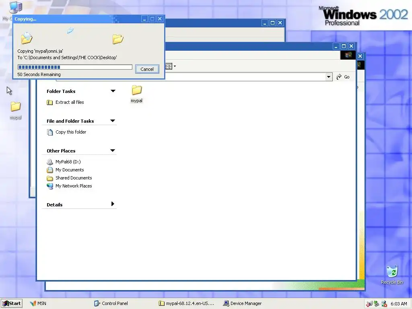
Task: Open Shared Documents
Action: pos(74,178)
